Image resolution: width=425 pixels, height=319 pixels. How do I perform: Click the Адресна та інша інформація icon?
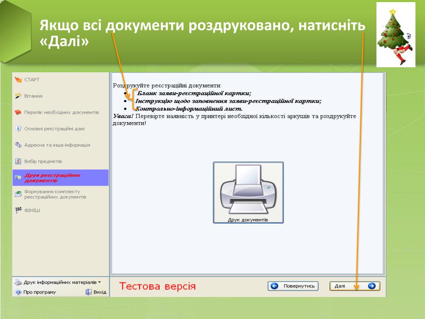[x=18, y=145]
